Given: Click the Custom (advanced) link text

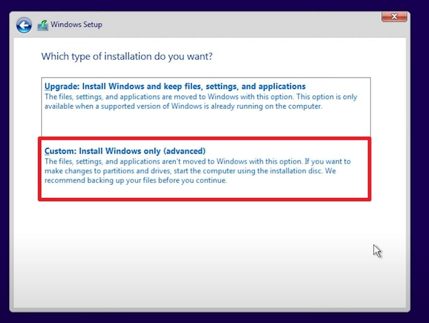Looking at the screenshot, I should (126, 150).
